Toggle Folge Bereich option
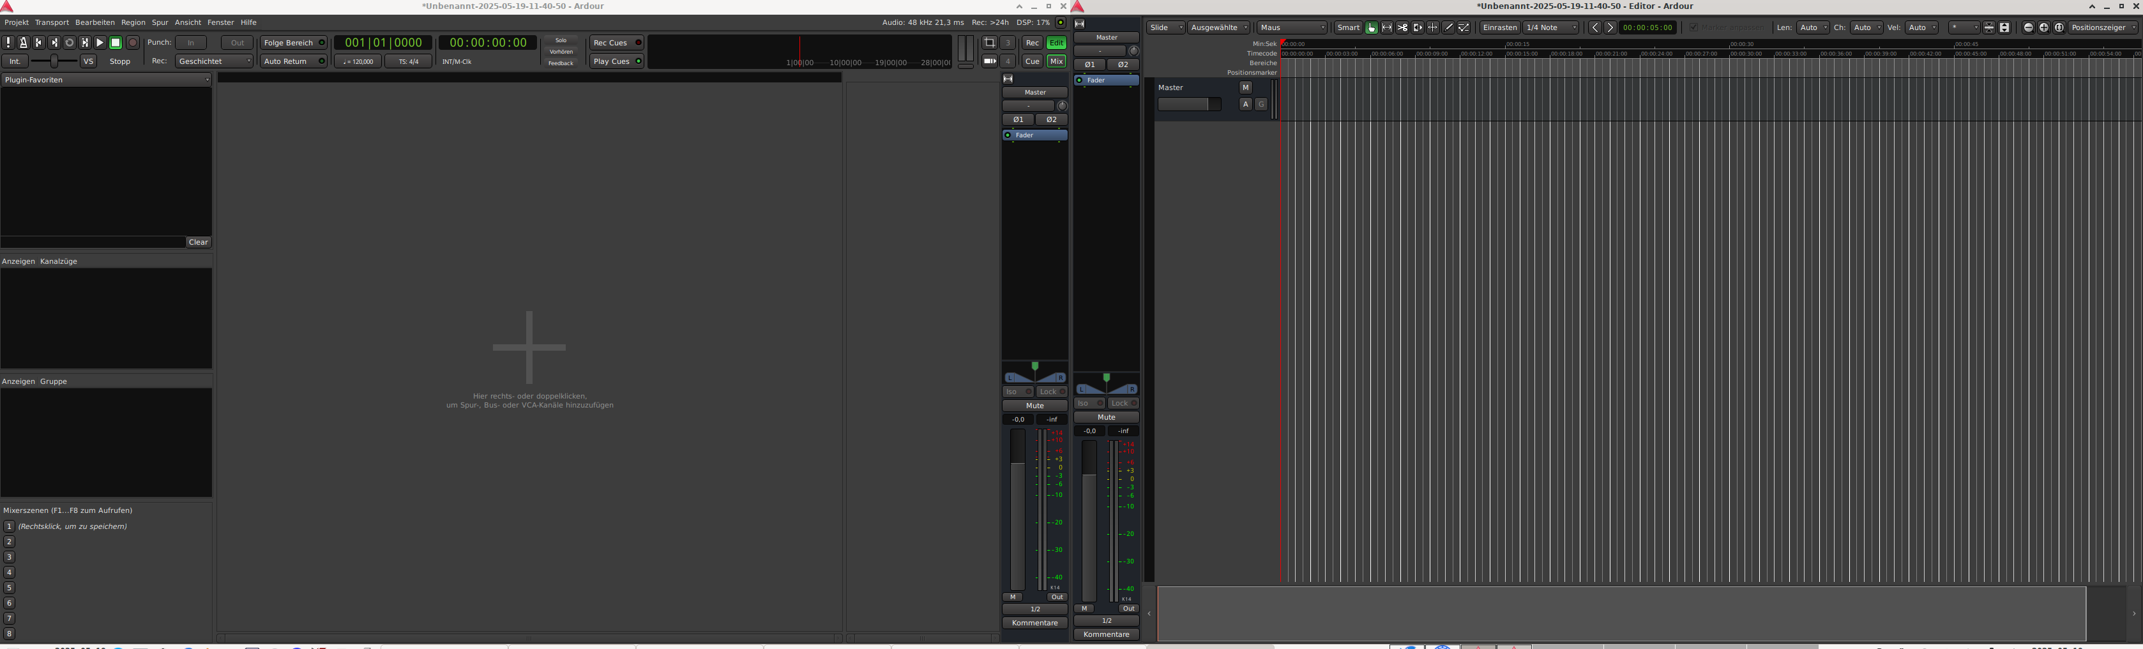 [x=294, y=42]
